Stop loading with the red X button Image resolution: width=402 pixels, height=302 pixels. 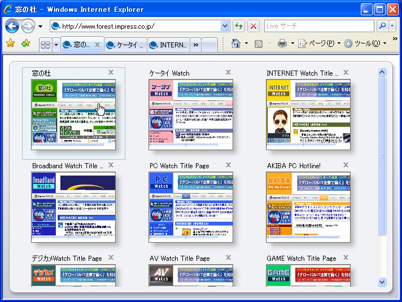[254, 26]
